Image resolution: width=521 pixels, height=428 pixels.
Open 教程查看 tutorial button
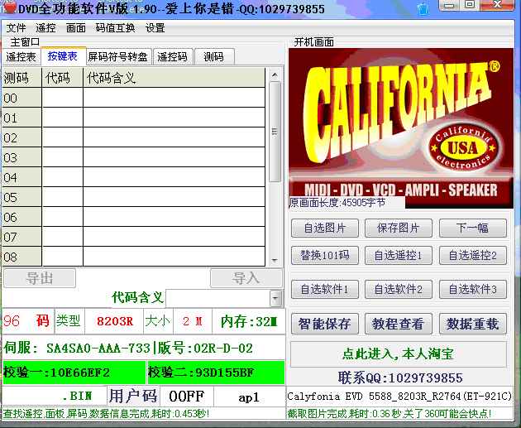tap(399, 324)
